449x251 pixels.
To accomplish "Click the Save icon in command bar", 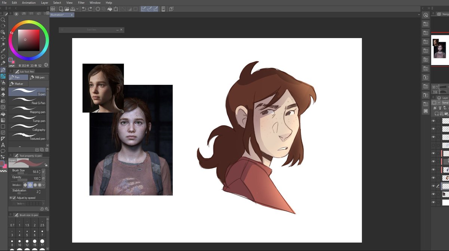I will pyautogui.click(x=73, y=9).
